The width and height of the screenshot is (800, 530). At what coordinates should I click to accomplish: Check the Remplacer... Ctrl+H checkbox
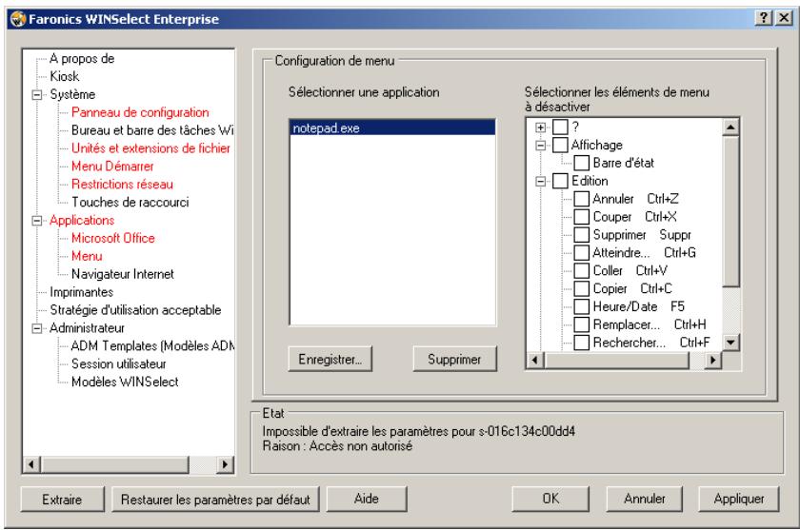click(582, 324)
